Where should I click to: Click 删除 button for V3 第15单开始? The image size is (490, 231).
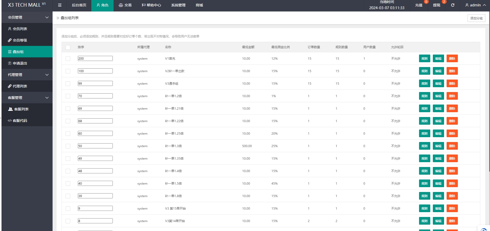[452, 208]
